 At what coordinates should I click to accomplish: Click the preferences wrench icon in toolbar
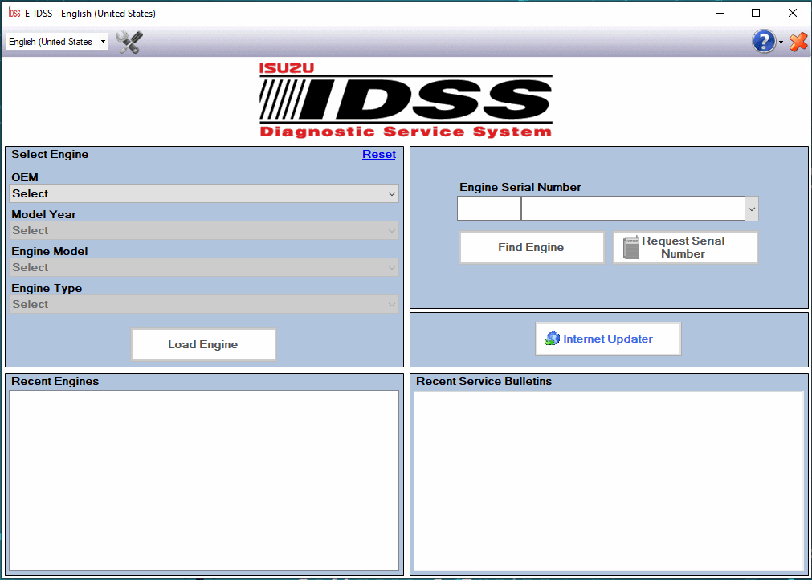pos(128,42)
